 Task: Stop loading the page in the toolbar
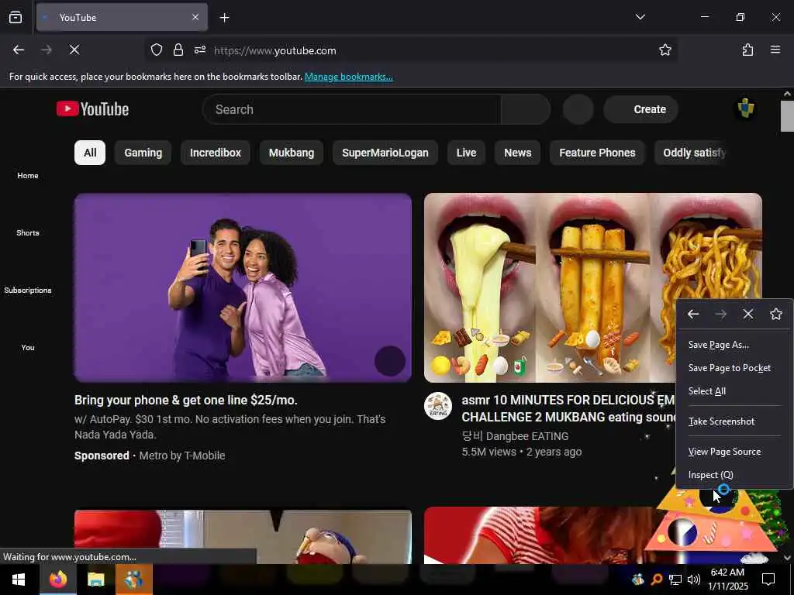click(x=74, y=50)
